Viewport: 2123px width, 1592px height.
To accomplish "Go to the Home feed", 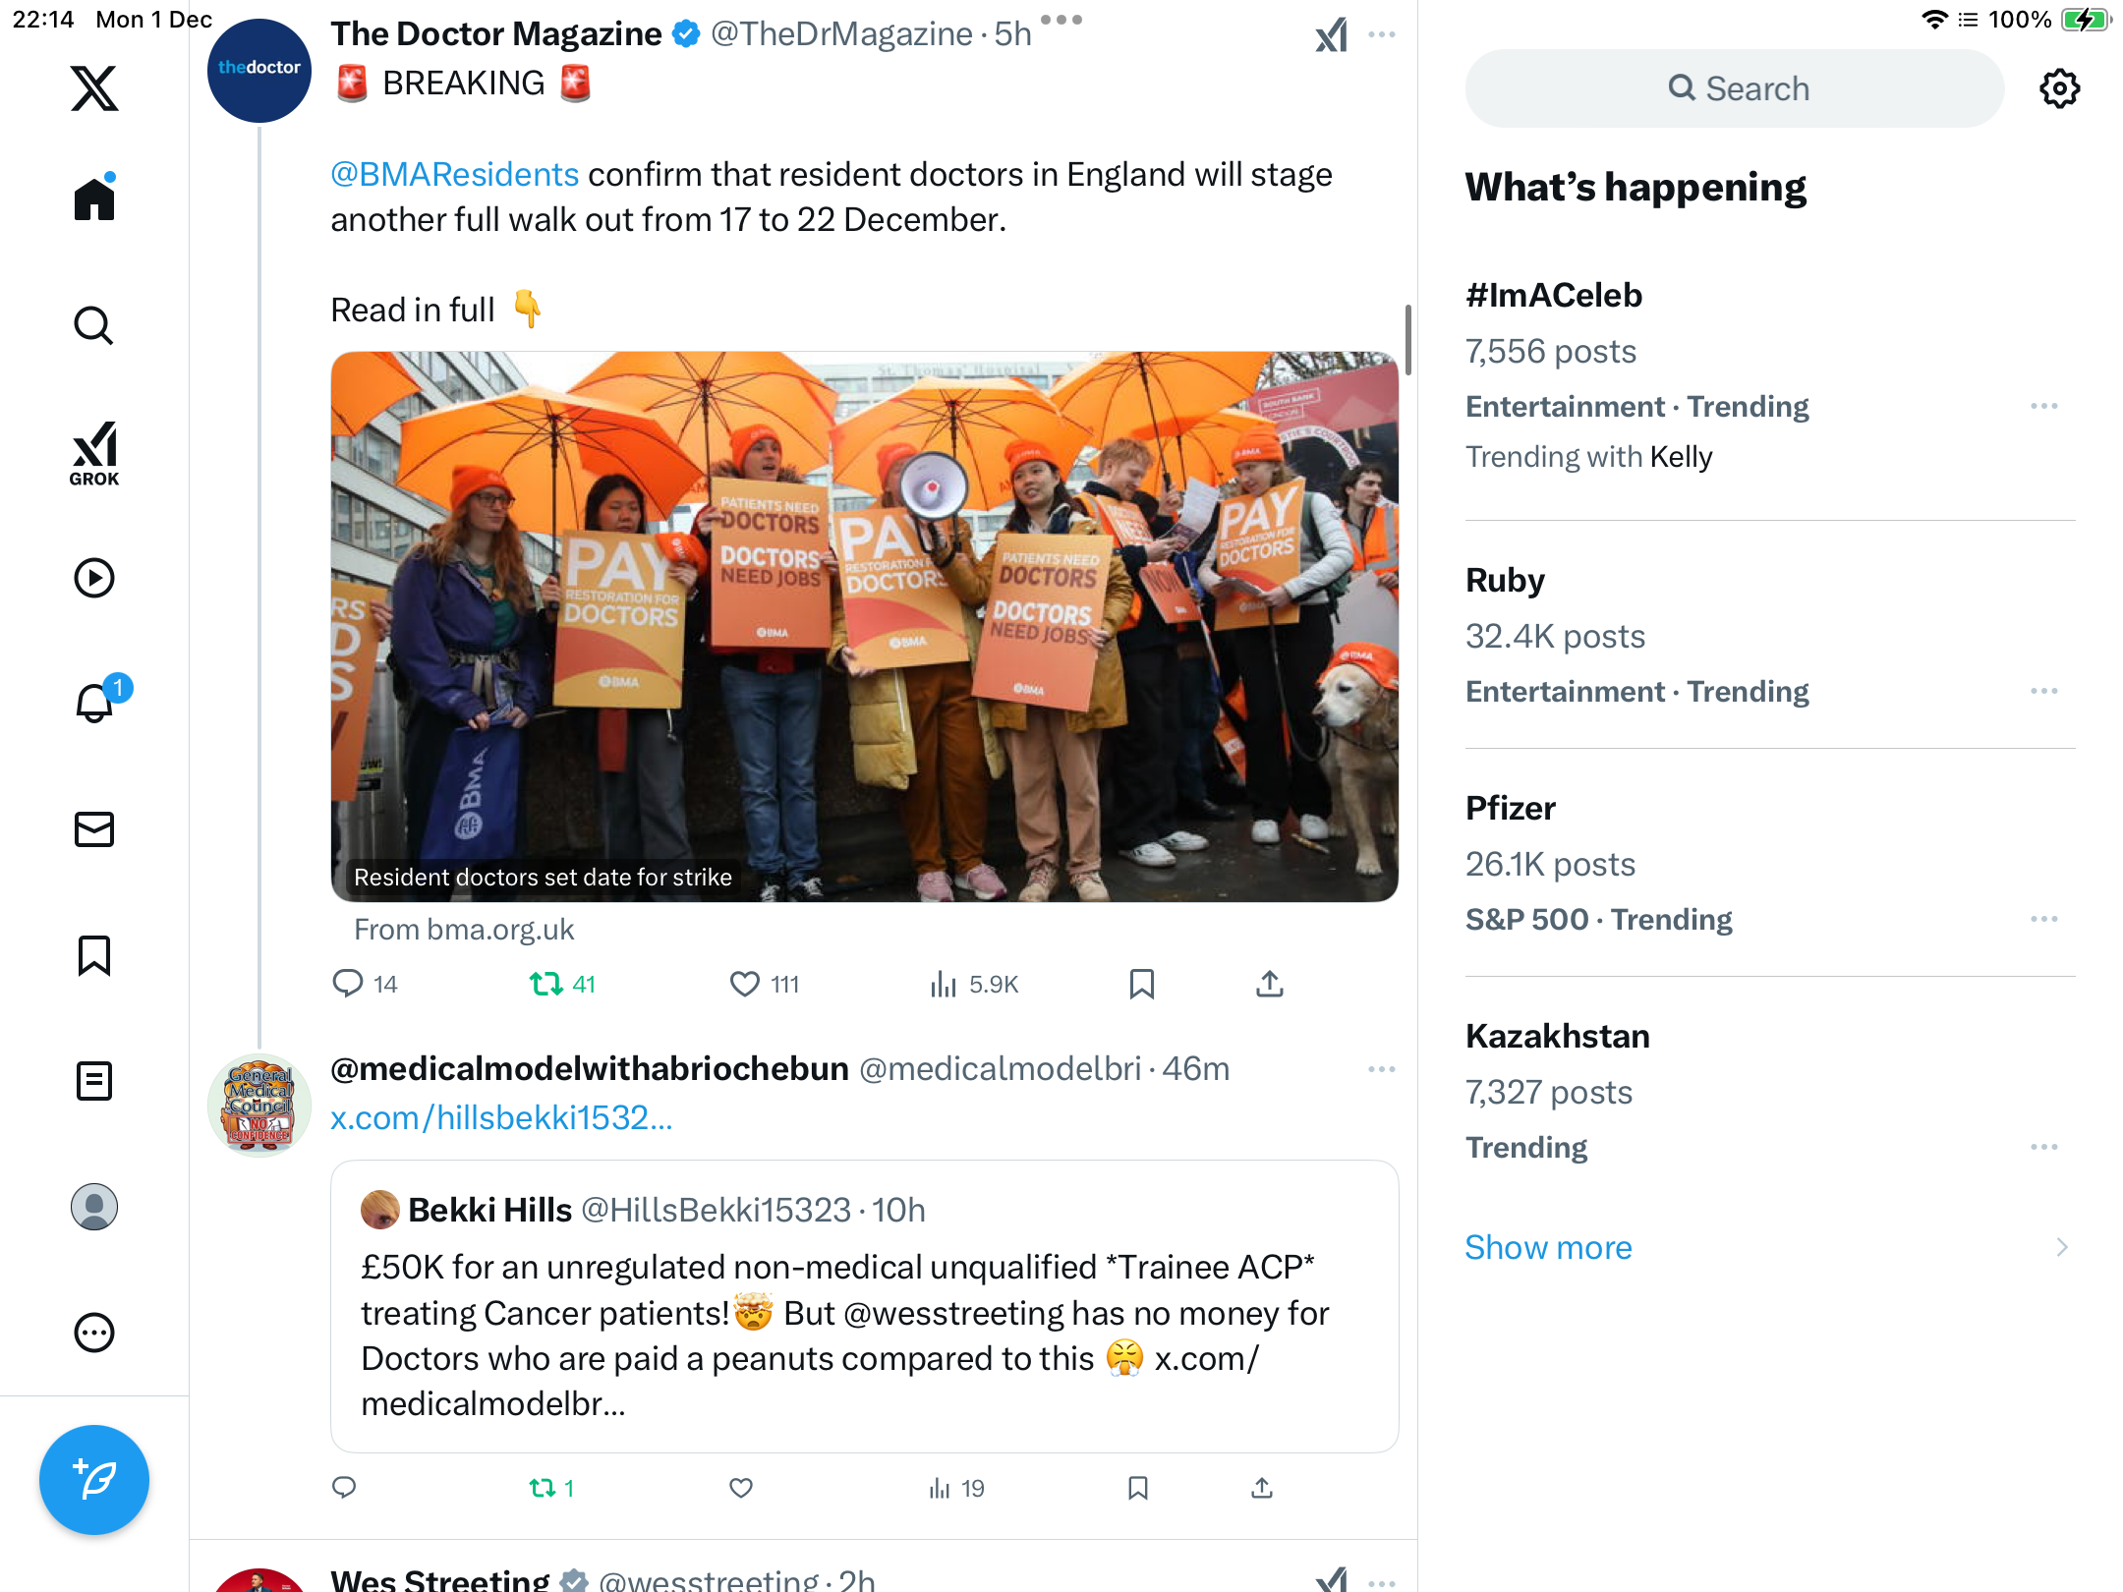I will pos(94,199).
